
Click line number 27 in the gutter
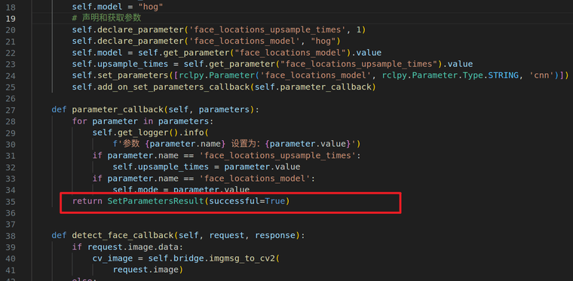(x=11, y=110)
